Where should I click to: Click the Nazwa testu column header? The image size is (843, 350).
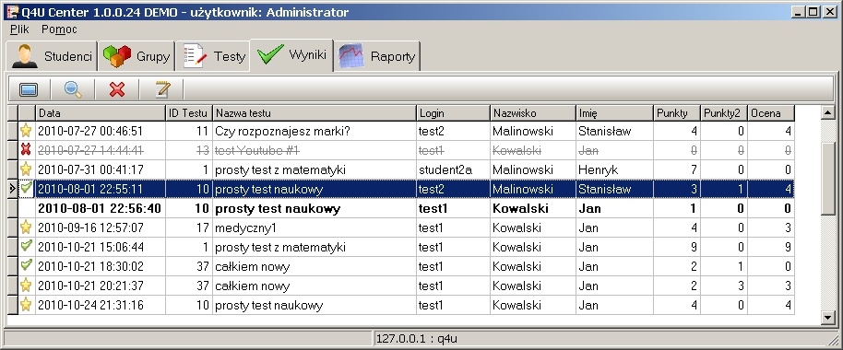click(x=315, y=113)
